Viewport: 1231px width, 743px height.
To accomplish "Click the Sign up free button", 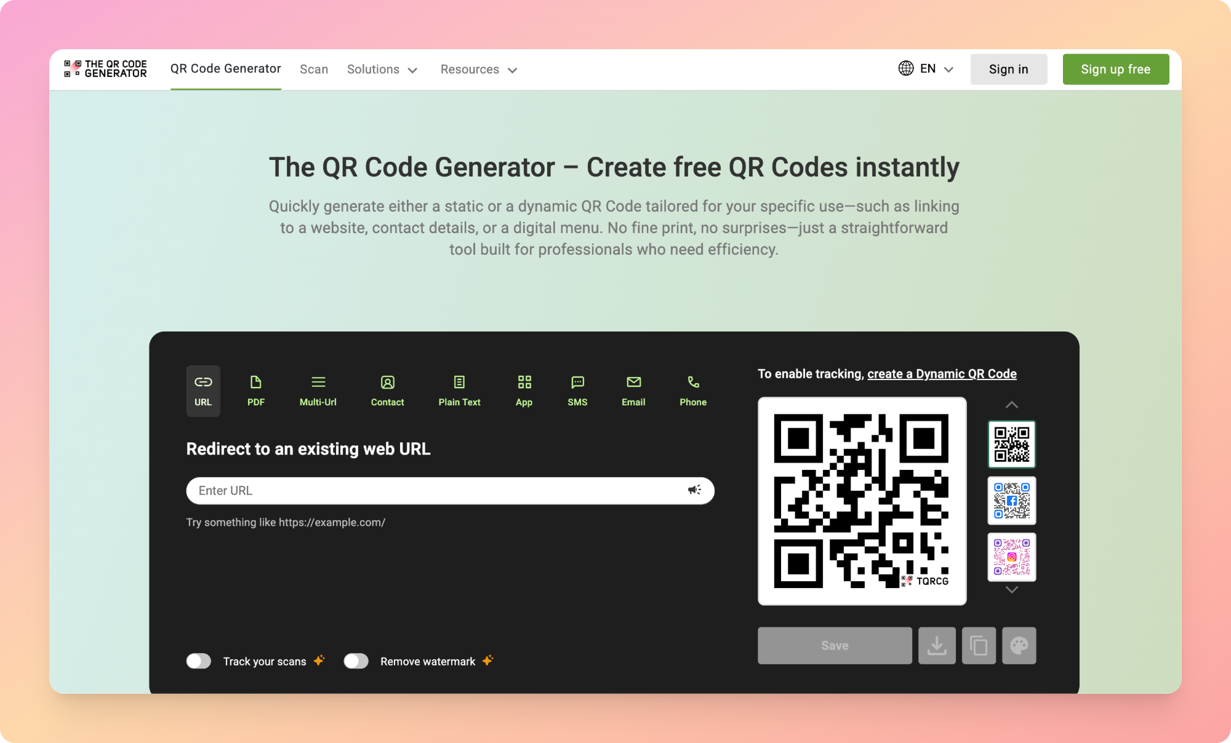I will click(1116, 69).
